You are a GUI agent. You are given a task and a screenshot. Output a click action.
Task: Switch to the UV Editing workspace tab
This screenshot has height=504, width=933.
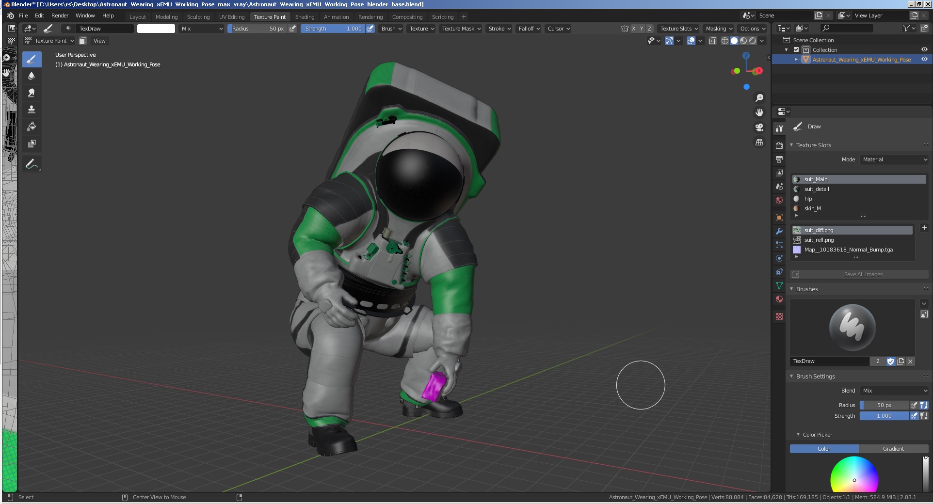coord(232,16)
